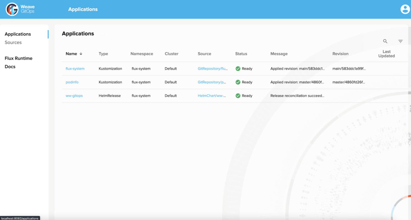This screenshot has width=411, height=220.
Task: Toggle sort order on the Name column
Action: point(80,54)
